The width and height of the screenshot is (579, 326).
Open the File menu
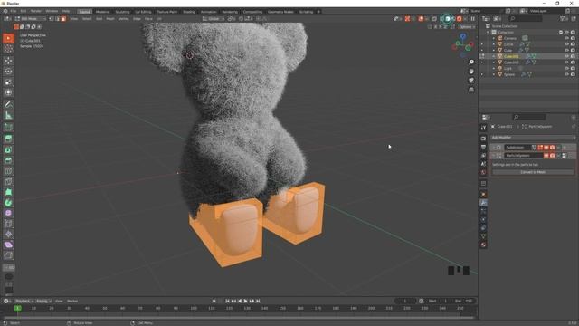click(x=14, y=11)
